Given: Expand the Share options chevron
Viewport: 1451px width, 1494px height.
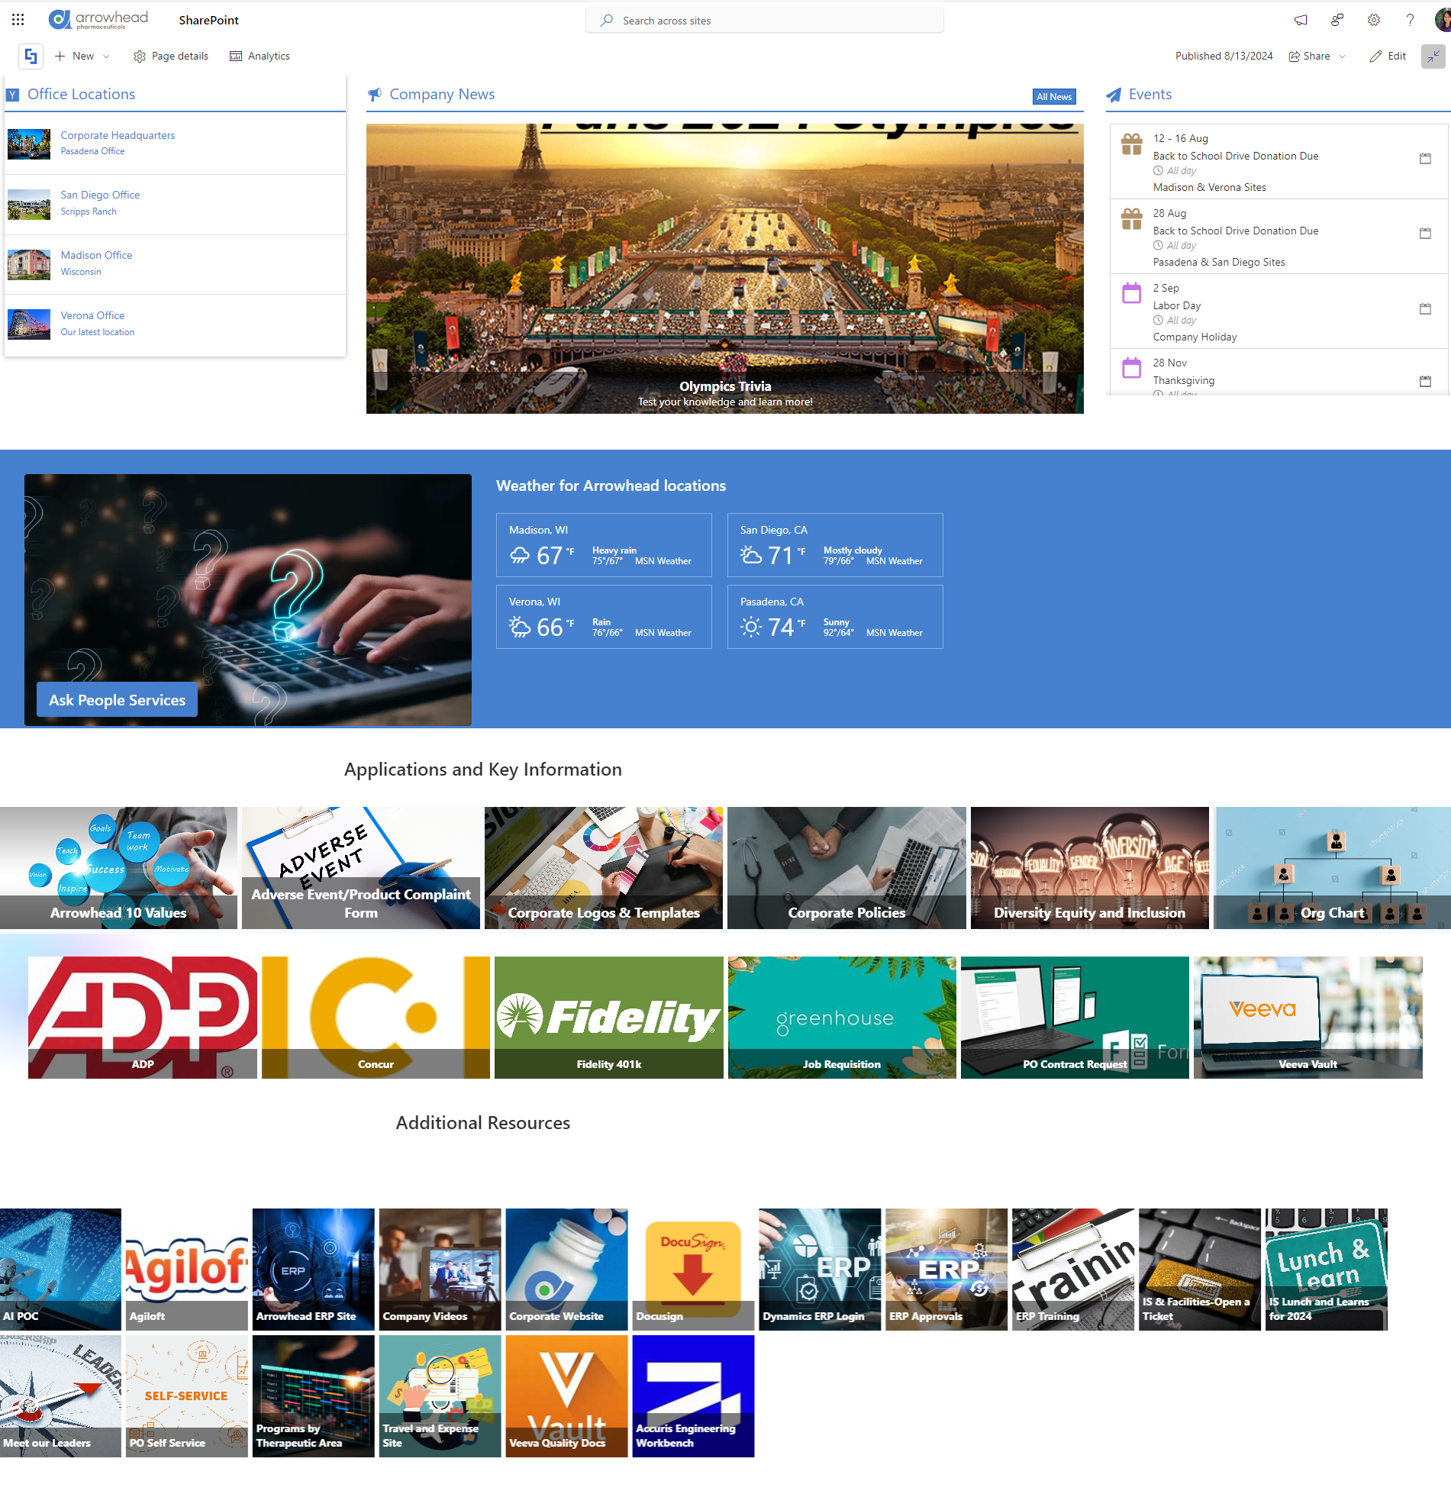Looking at the screenshot, I should click(x=1343, y=56).
